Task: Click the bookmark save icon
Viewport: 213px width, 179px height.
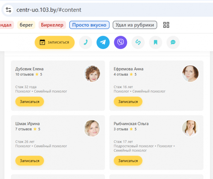Action: (155, 42)
